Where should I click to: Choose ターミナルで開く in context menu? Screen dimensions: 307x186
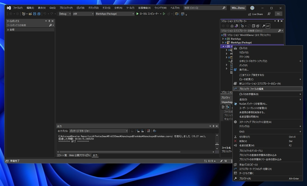[268, 173]
